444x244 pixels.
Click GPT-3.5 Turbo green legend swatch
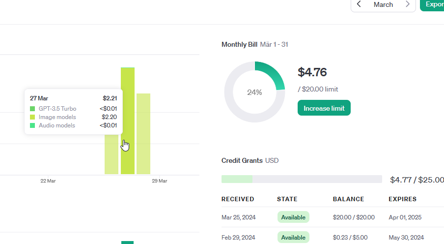point(32,109)
